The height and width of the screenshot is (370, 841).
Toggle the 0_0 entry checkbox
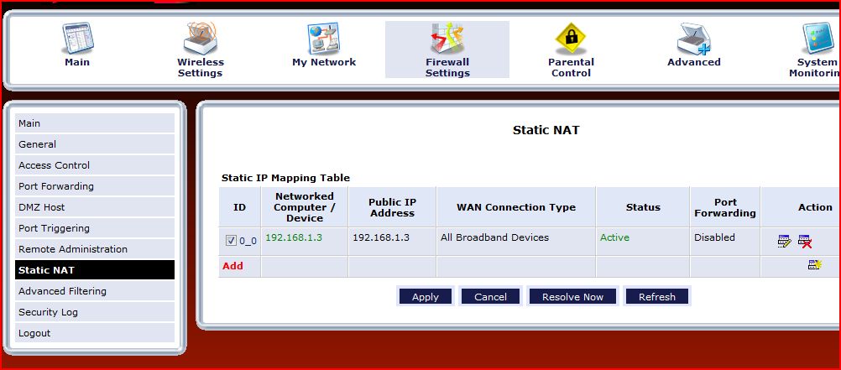point(231,241)
